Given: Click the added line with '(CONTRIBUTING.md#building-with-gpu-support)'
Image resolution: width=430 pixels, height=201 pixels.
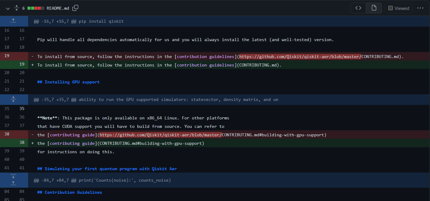Looking at the screenshot, I should pyautogui.click(x=121, y=143).
